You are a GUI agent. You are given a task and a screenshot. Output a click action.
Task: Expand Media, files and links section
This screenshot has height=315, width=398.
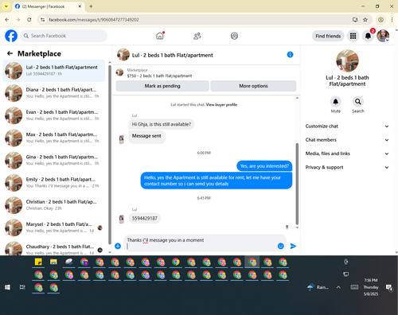[x=347, y=154]
